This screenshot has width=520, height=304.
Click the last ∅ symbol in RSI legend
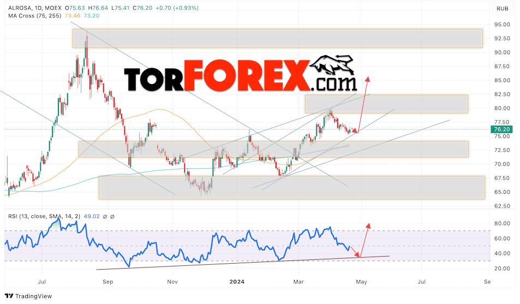112,217
